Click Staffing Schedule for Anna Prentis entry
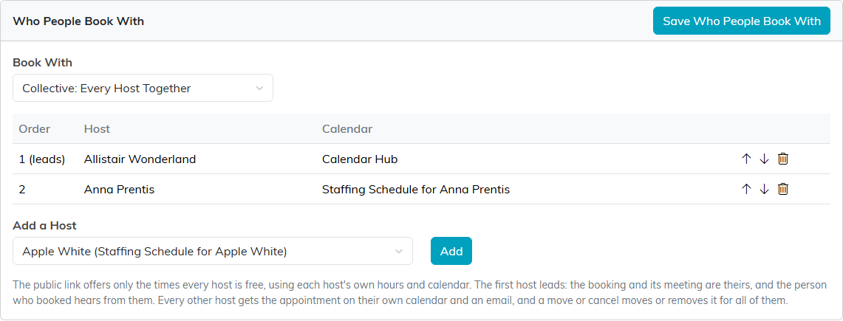This screenshot has height=321, width=843. pyautogui.click(x=415, y=189)
